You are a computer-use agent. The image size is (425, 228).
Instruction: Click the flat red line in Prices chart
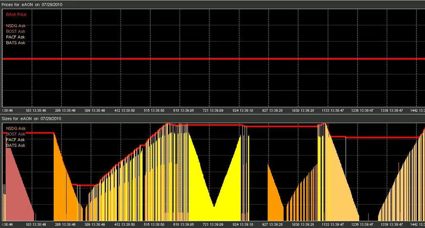[212, 58]
